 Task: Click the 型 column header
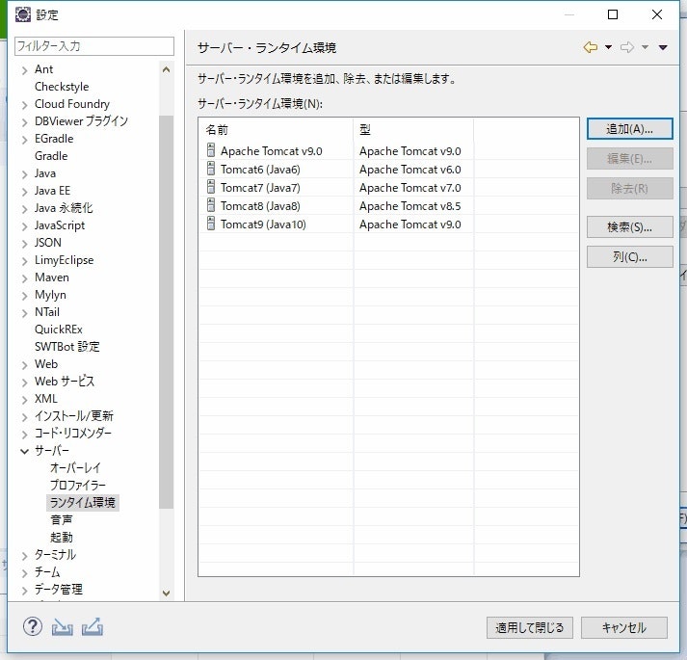click(x=413, y=130)
